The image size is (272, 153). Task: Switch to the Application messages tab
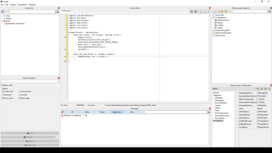(117, 112)
